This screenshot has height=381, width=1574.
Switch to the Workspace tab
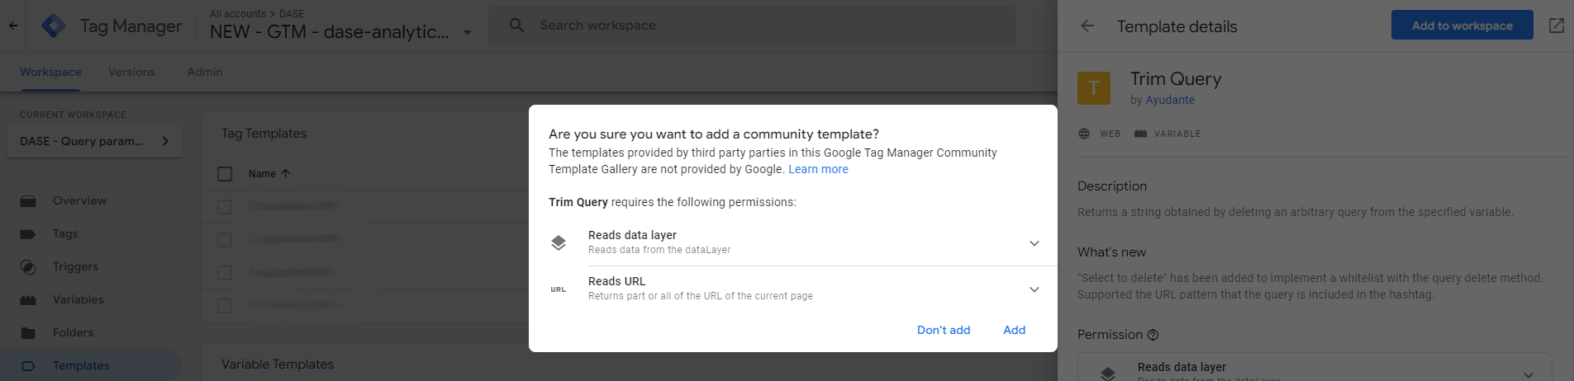pos(50,72)
